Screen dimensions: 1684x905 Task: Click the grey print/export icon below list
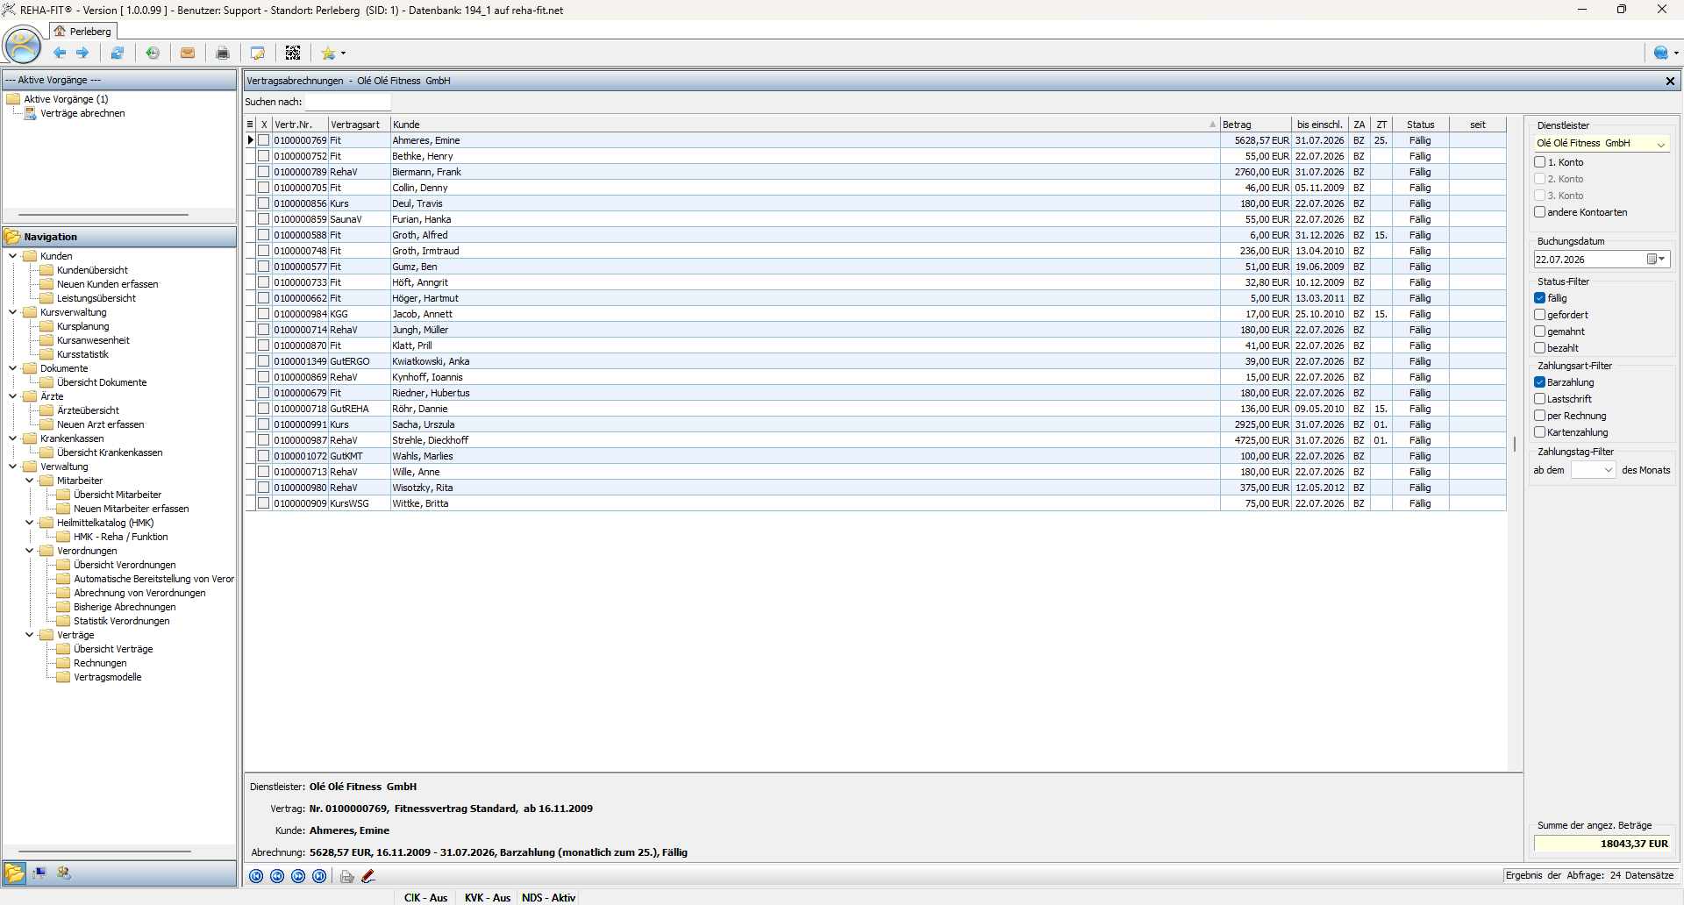pos(347,876)
